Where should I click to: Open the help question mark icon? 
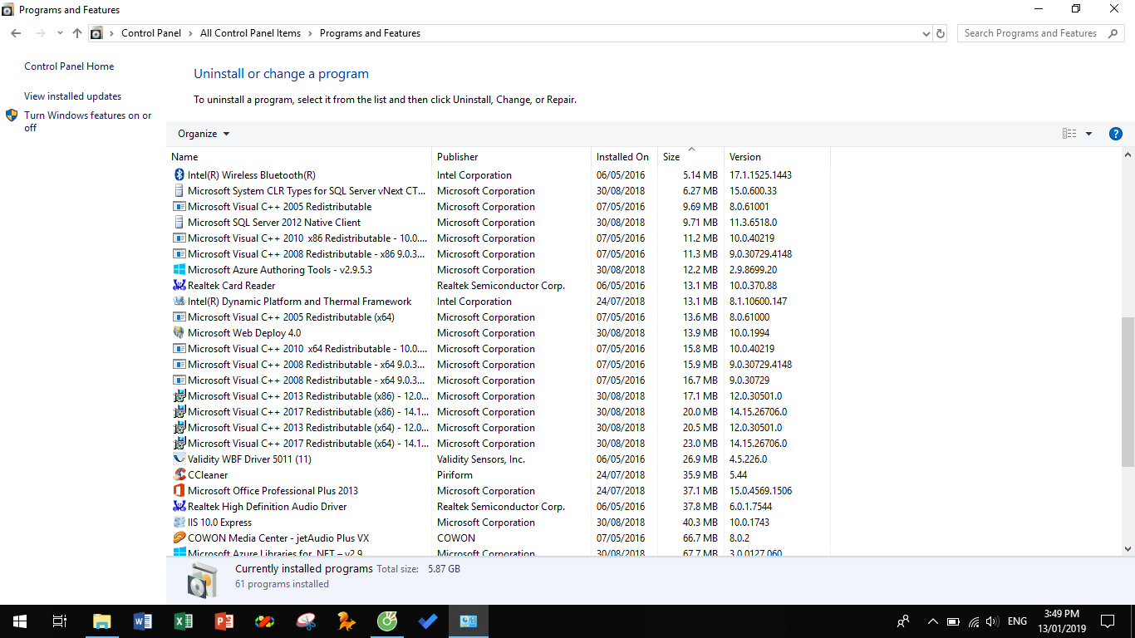[x=1116, y=134]
